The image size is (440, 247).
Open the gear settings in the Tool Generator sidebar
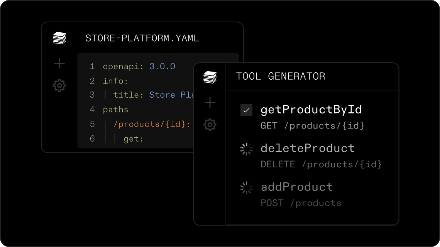(x=210, y=125)
